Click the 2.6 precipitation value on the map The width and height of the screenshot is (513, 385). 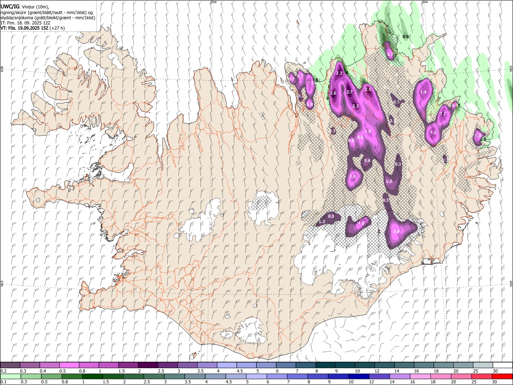[x=333, y=93]
